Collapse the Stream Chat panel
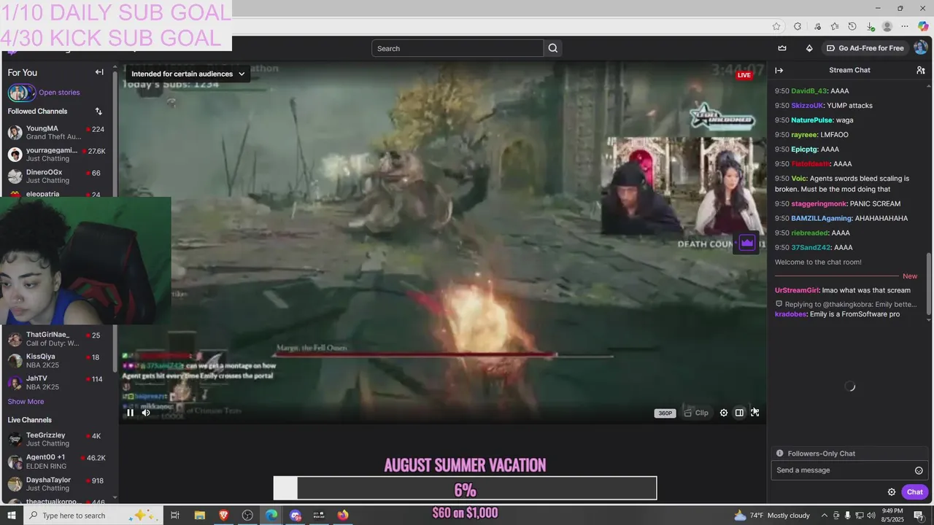This screenshot has height=525, width=934. [x=779, y=70]
